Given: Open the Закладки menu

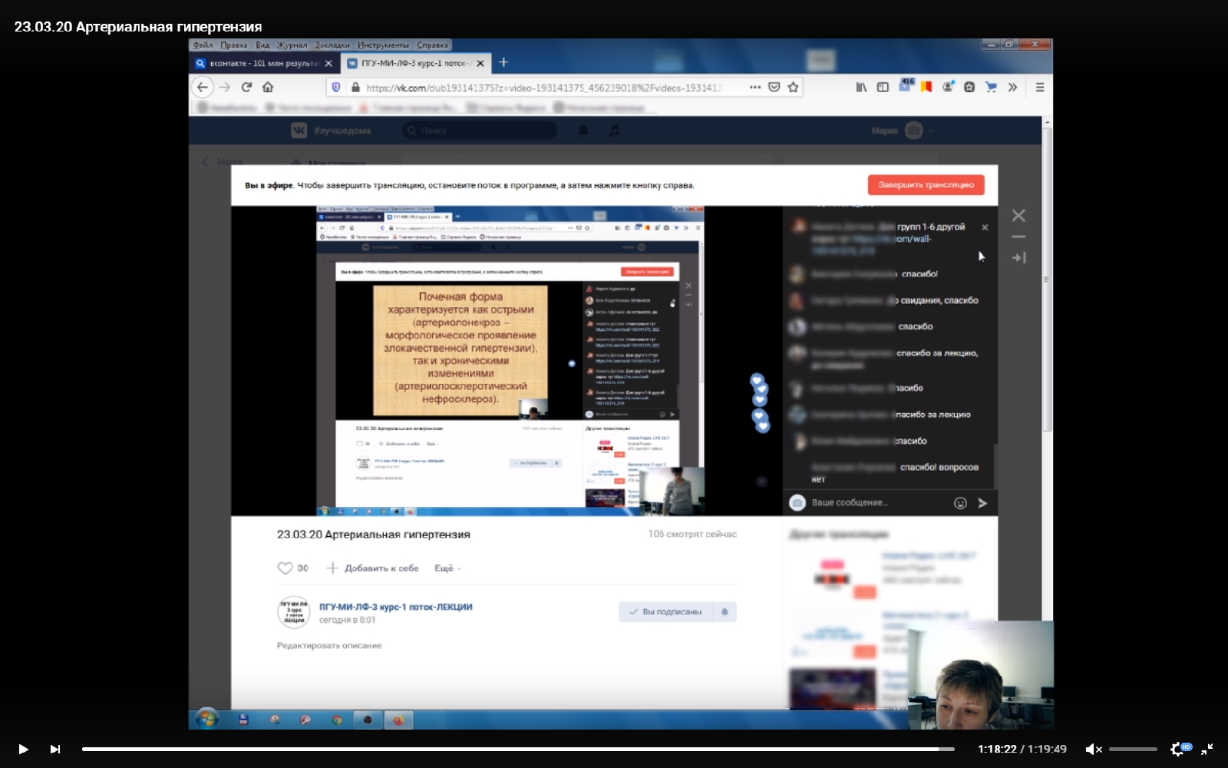Looking at the screenshot, I should pos(332,45).
